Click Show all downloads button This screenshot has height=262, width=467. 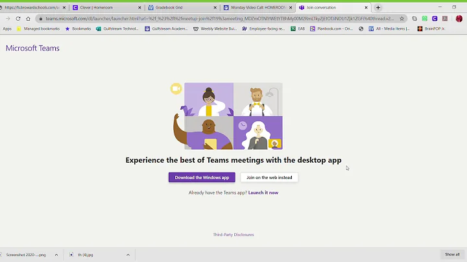coord(452,254)
